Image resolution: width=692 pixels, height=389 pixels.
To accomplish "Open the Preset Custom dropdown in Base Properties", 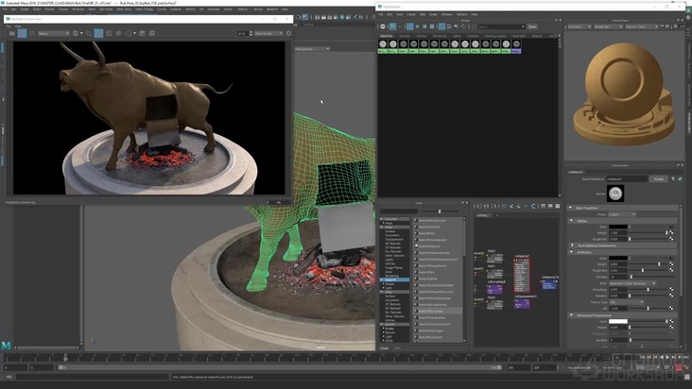I will pos(622,214).
